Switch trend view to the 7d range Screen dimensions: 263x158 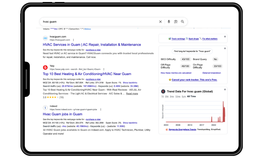click(162, 96)
